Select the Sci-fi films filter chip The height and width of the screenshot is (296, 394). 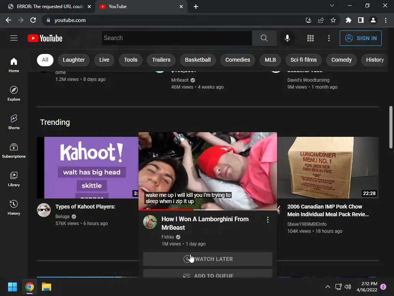pyautogui.click(x=304, y=60)
